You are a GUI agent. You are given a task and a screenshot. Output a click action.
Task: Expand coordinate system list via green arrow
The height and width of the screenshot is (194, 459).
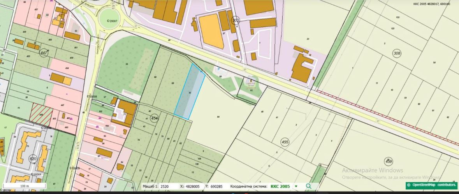click(296, 187)
